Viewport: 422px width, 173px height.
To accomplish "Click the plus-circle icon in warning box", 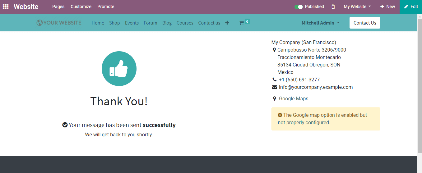I will [280, 115].
